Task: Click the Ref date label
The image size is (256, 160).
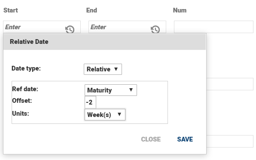Action: [x=25, y=89]
